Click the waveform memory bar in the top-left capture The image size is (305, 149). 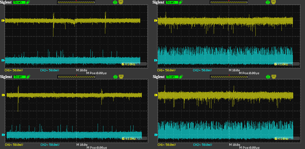pos(76,2)
